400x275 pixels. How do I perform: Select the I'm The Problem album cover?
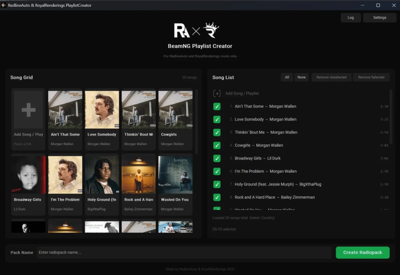[65, 175]
